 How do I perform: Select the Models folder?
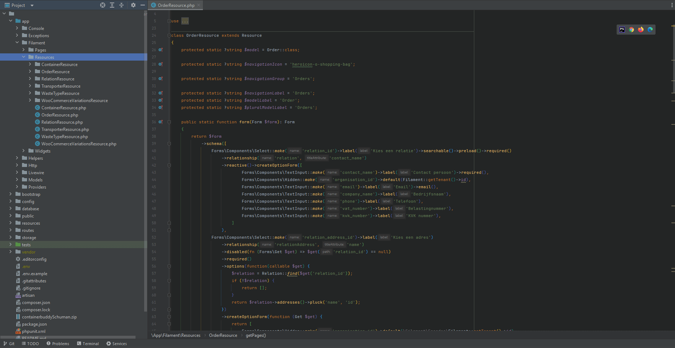click(35, 180)
